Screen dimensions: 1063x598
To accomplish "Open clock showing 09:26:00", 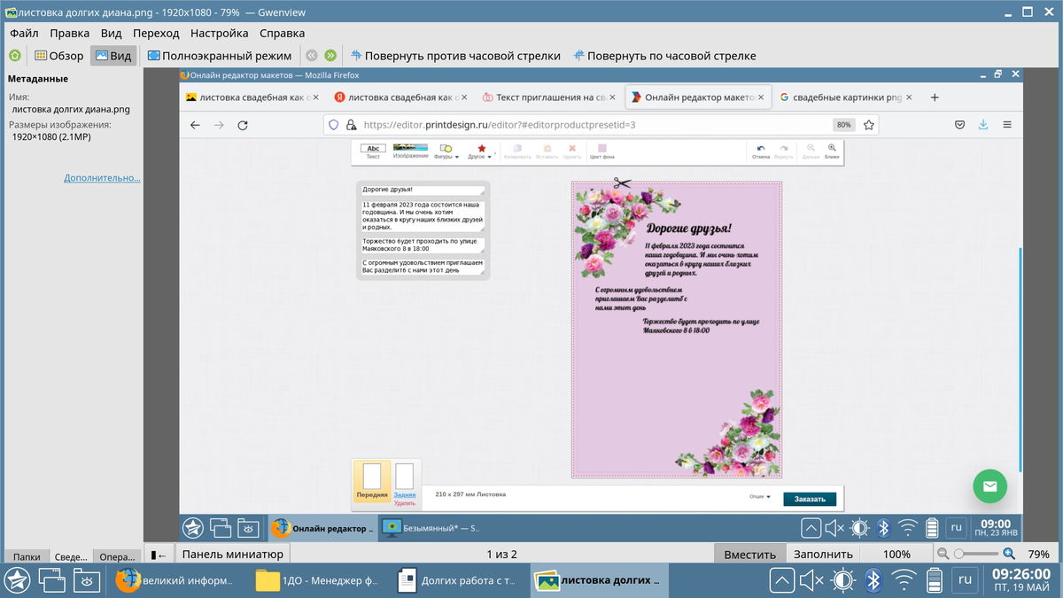I will coord(1020,580).
